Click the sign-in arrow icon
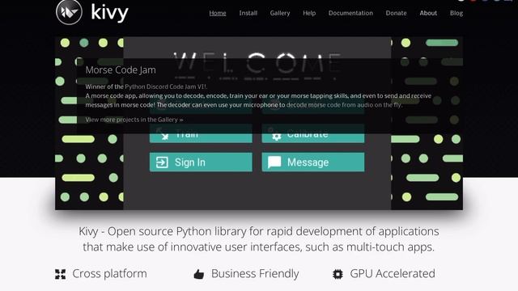518x291 pixels. 162,162
